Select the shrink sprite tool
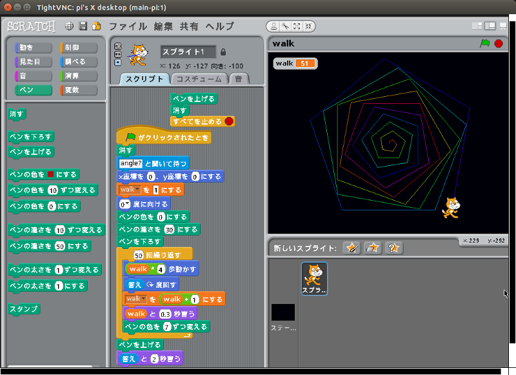The width and height of the screenshot is (516, 375). (x=308, y=26)
